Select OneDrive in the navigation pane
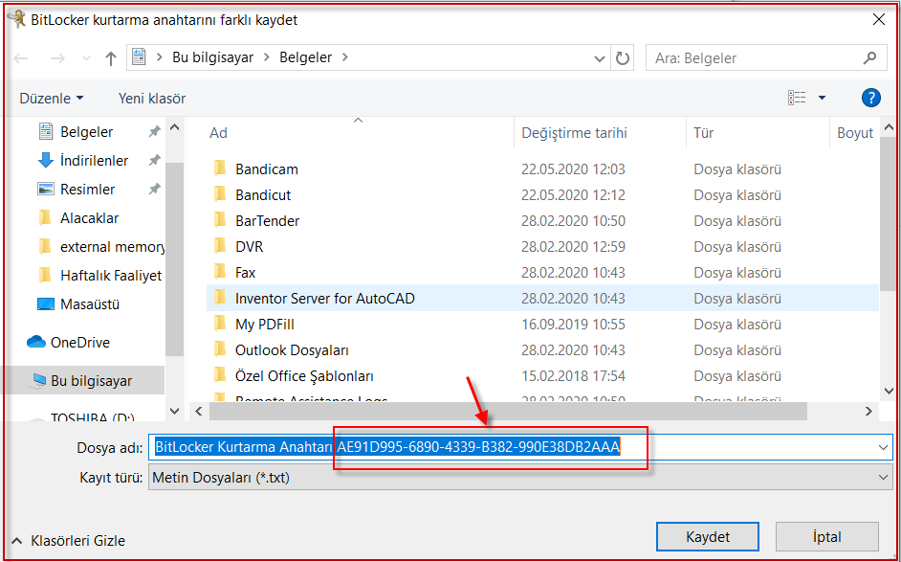The height and width of the screenshot is (562, 901). 79,343
